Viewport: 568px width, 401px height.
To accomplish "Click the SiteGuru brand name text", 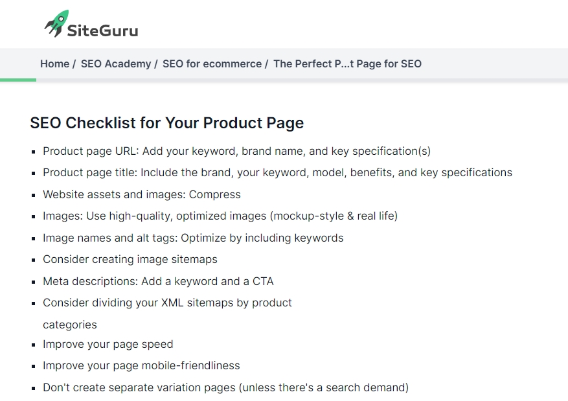I will click(102, 30).
